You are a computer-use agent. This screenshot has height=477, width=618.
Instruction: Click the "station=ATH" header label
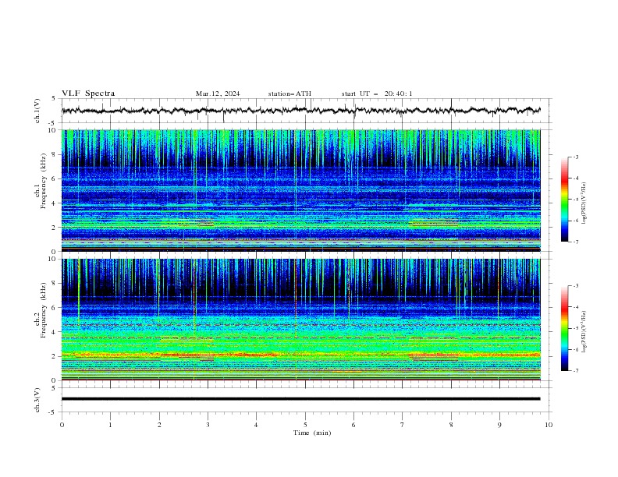pos(289,94)
